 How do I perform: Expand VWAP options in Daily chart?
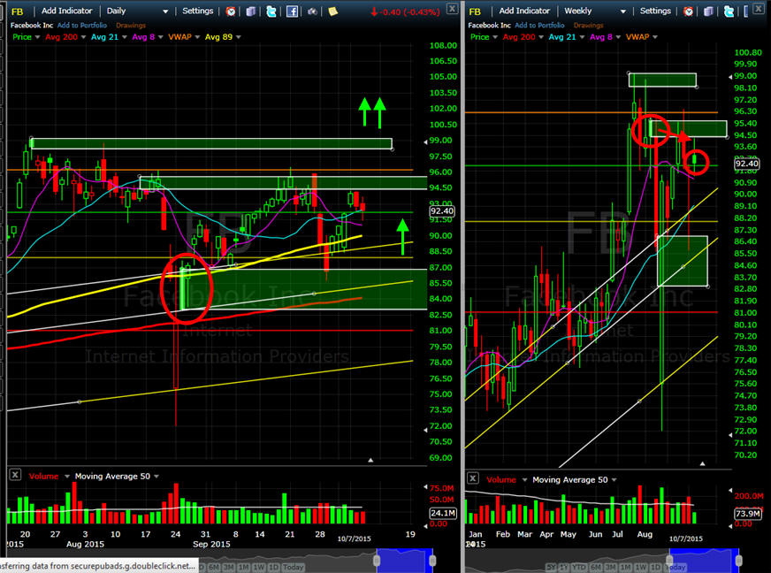pos(197,37)
